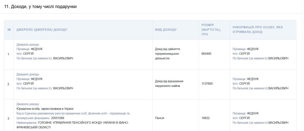
Task: Select the 'РОЗМІР (ВАРТІСТЬ), ГРН' column header
Action: click(x=211, y=30)
